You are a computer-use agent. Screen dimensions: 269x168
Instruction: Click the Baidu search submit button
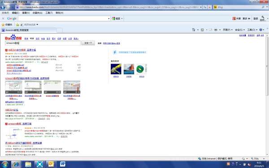(88, 43)
